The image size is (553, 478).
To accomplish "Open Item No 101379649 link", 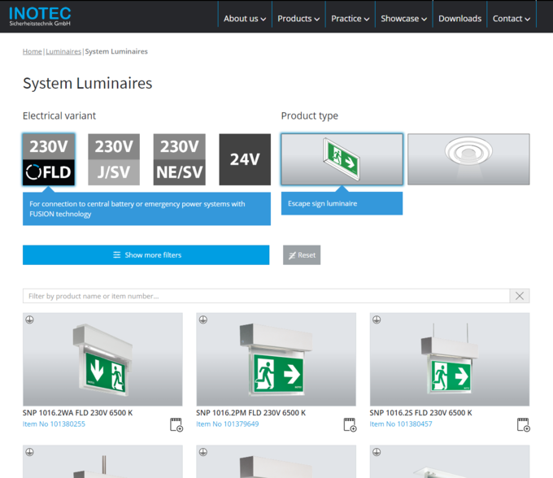I will 228,424.
